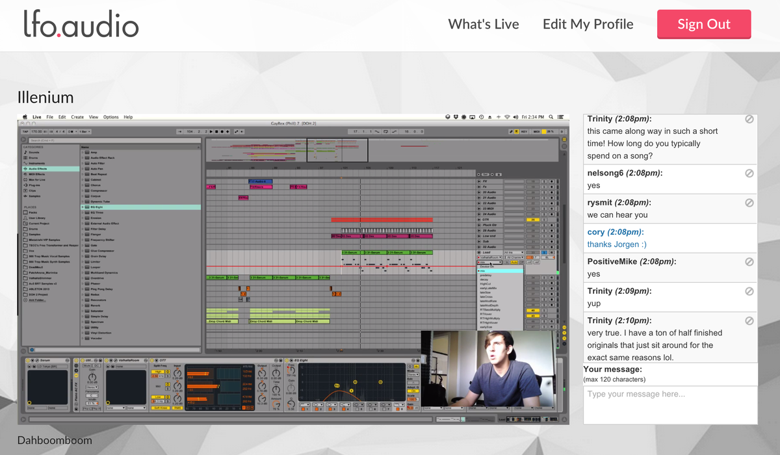Click block icon beside rysmit's message
The image size is (780, 455).
[x=749, y=203]
